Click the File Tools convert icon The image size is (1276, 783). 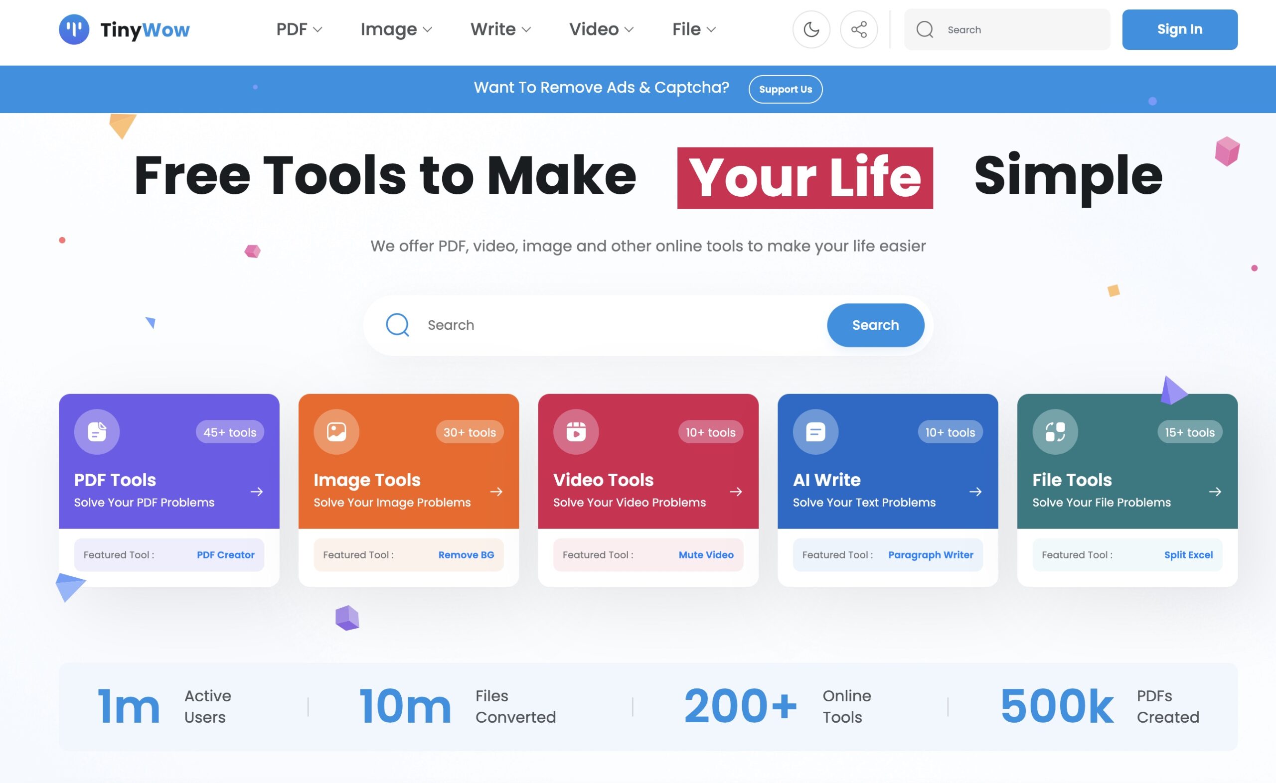pos(1055,432)
